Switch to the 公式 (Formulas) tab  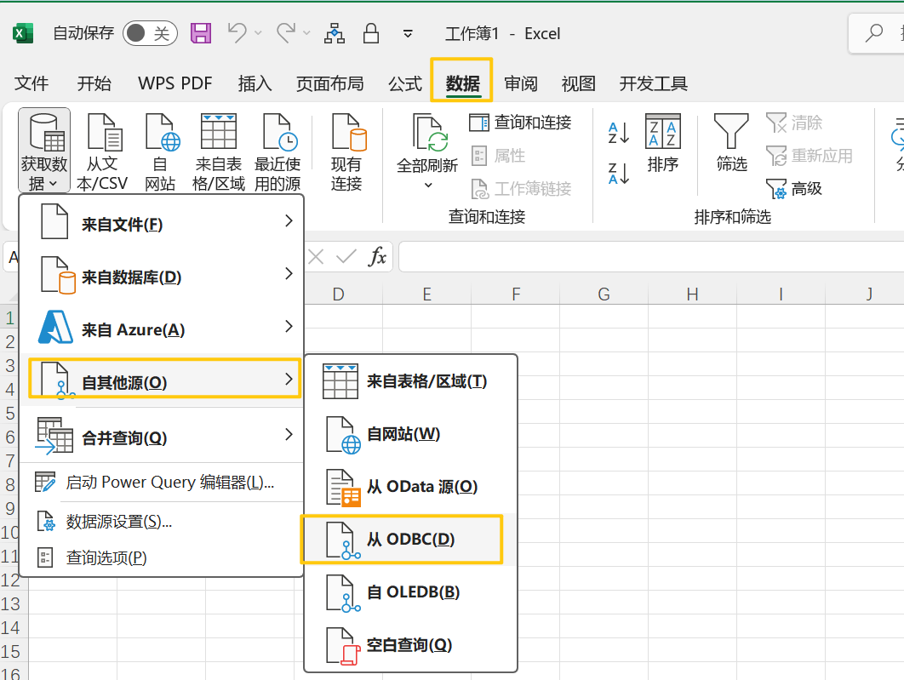(404, 83)
